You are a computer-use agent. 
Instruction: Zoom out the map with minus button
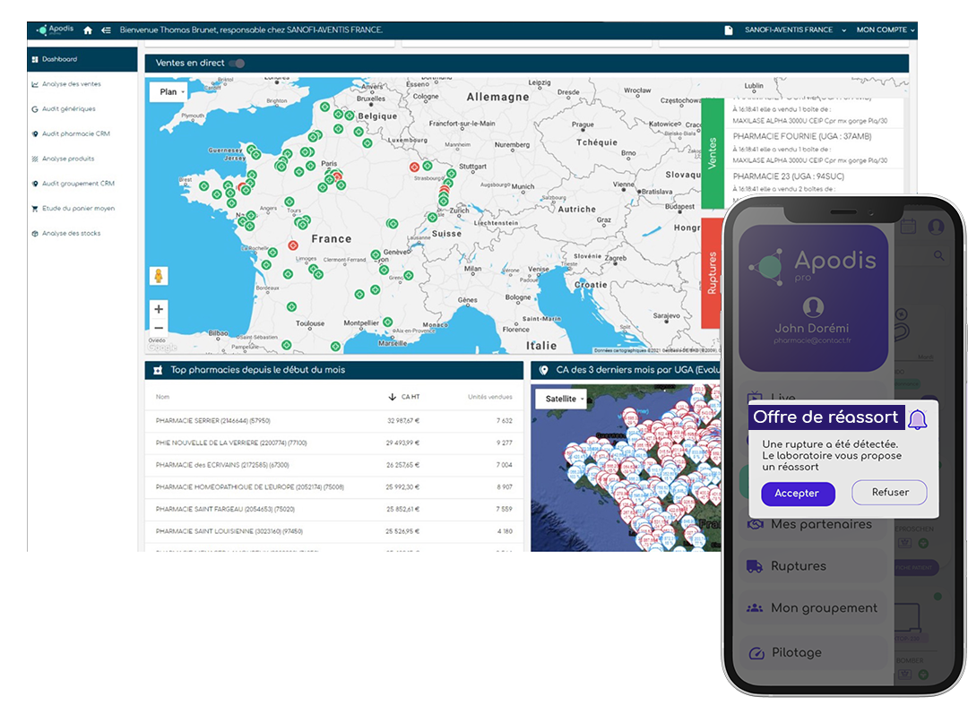coord(159,328)
